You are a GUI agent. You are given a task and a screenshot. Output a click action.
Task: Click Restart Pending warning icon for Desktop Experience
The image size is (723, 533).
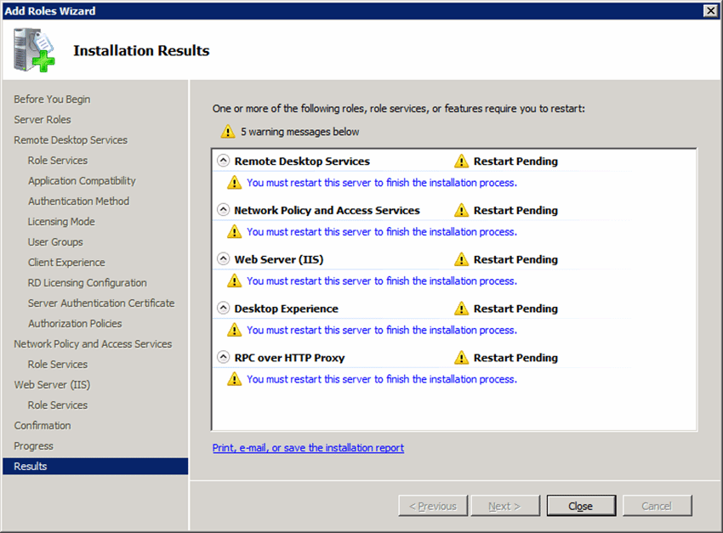(x=461, y=309)
